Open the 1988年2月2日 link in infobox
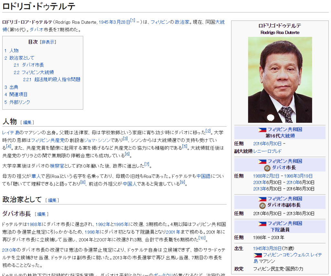The width and height of the screenshot is (331, 276). (266, 176)
